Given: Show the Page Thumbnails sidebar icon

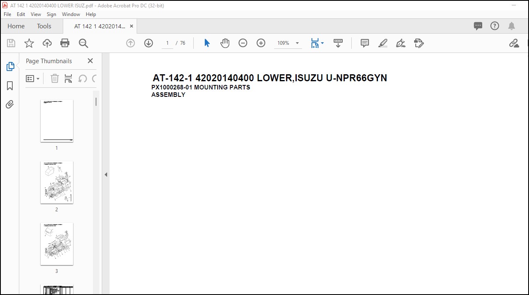Looking at the screenshot, I should 10,66.
